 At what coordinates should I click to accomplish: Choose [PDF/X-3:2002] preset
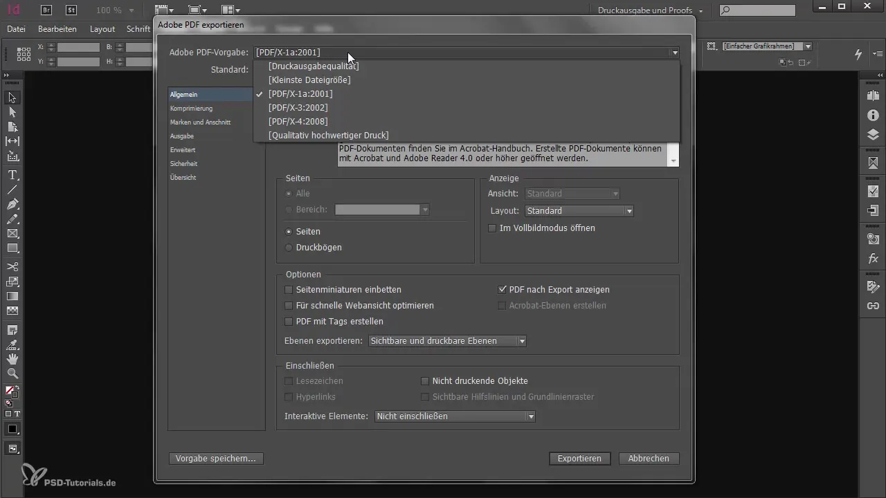pos(298,108)
